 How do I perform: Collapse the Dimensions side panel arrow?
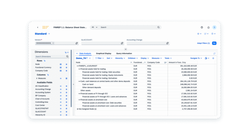point(73,84)
